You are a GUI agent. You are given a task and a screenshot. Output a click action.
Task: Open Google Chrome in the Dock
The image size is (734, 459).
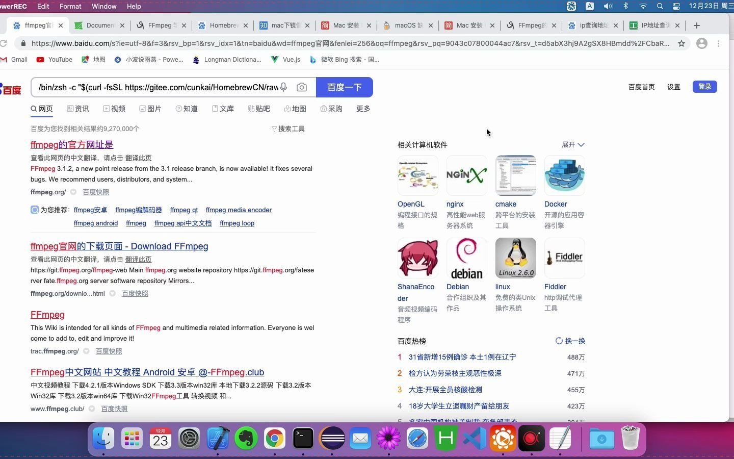[x=275, y=438]
